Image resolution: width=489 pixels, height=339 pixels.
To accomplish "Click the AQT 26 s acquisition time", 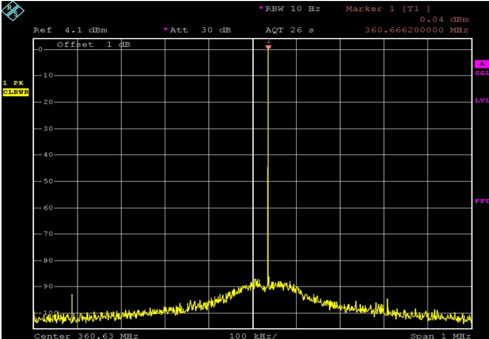I will (x=290, y=30).
